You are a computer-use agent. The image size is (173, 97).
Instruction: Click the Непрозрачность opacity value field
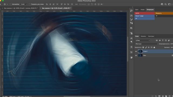(x=172, y=44)
